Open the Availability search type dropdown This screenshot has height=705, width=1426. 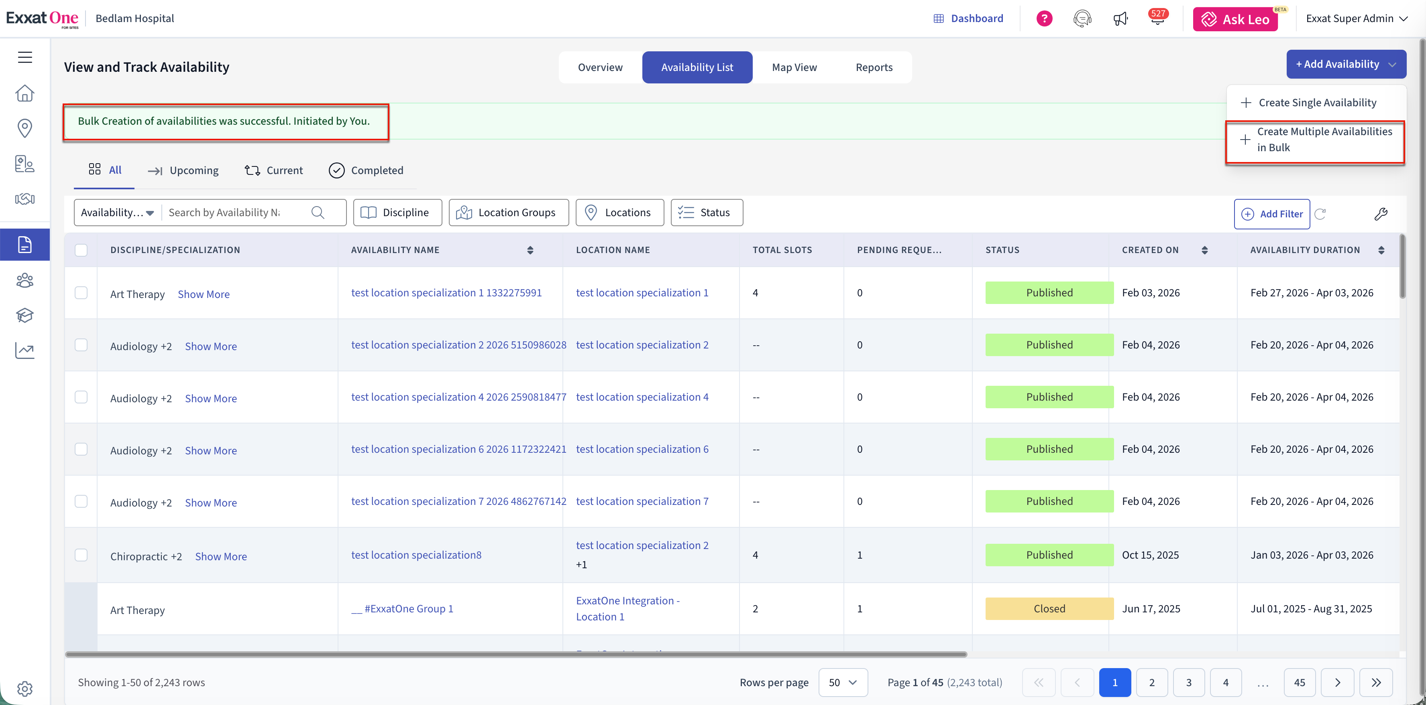[117, 213]
